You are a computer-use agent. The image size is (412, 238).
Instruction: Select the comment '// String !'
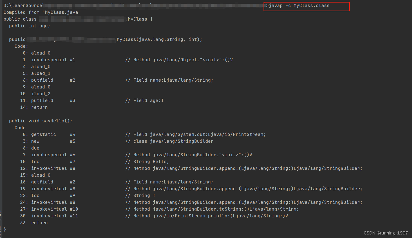[x=140, y=196]
